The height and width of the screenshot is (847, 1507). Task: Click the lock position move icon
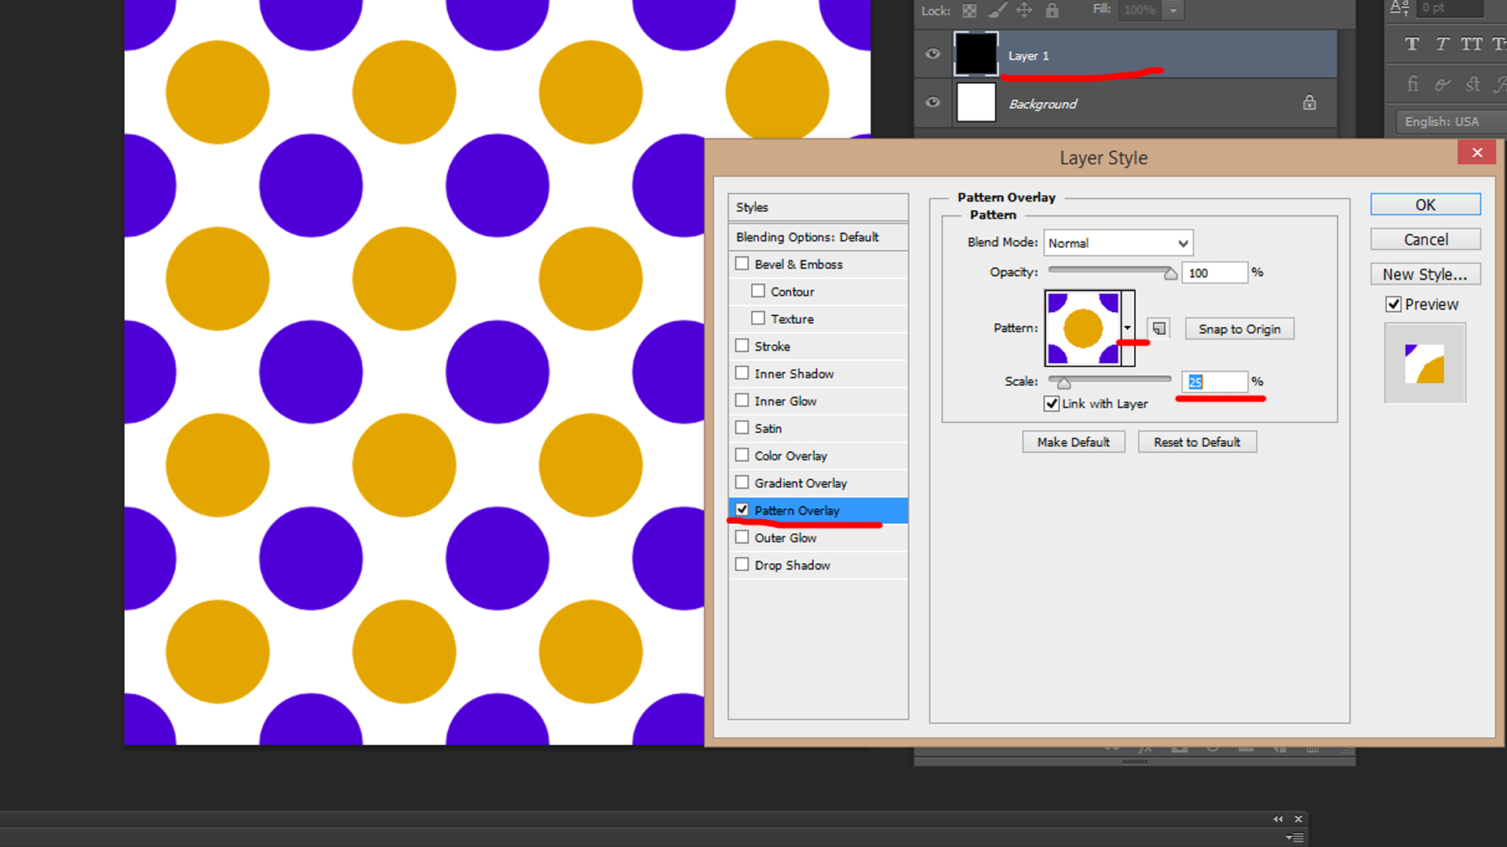pyautogui.click(x=1024, y=10)
